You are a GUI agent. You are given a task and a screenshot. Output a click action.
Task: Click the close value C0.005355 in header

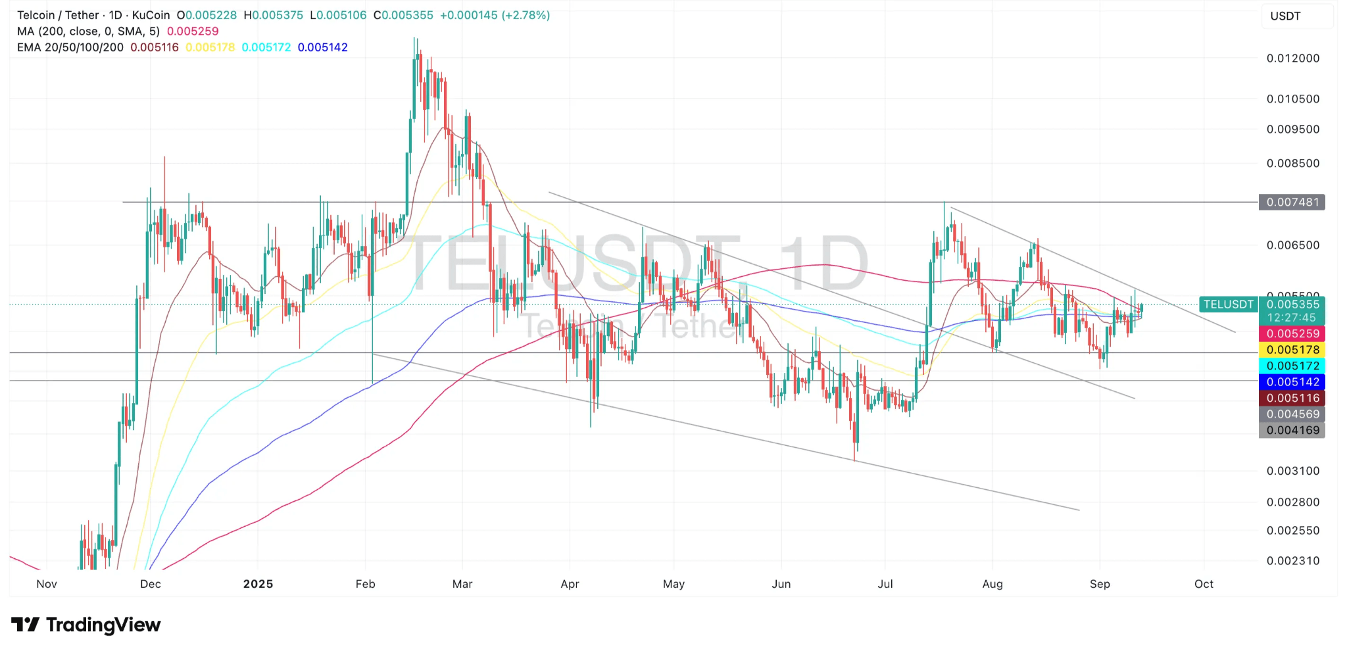point(403,15)
